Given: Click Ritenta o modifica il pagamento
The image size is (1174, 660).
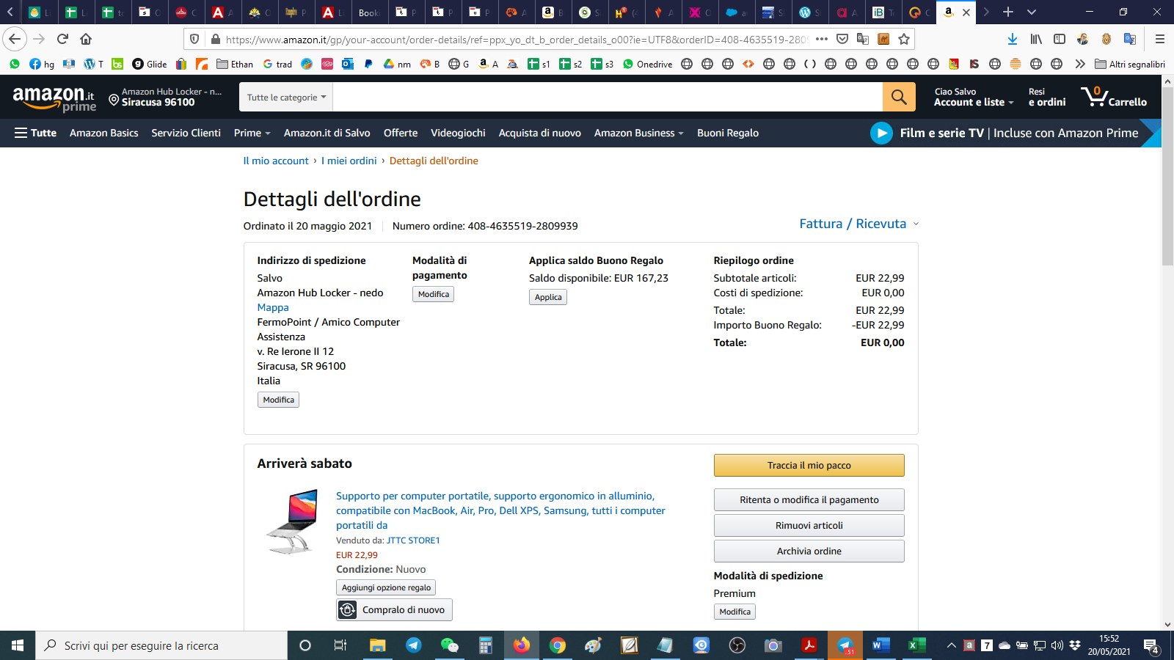Looking at the screenshot, I should click(x=809, y=500).
